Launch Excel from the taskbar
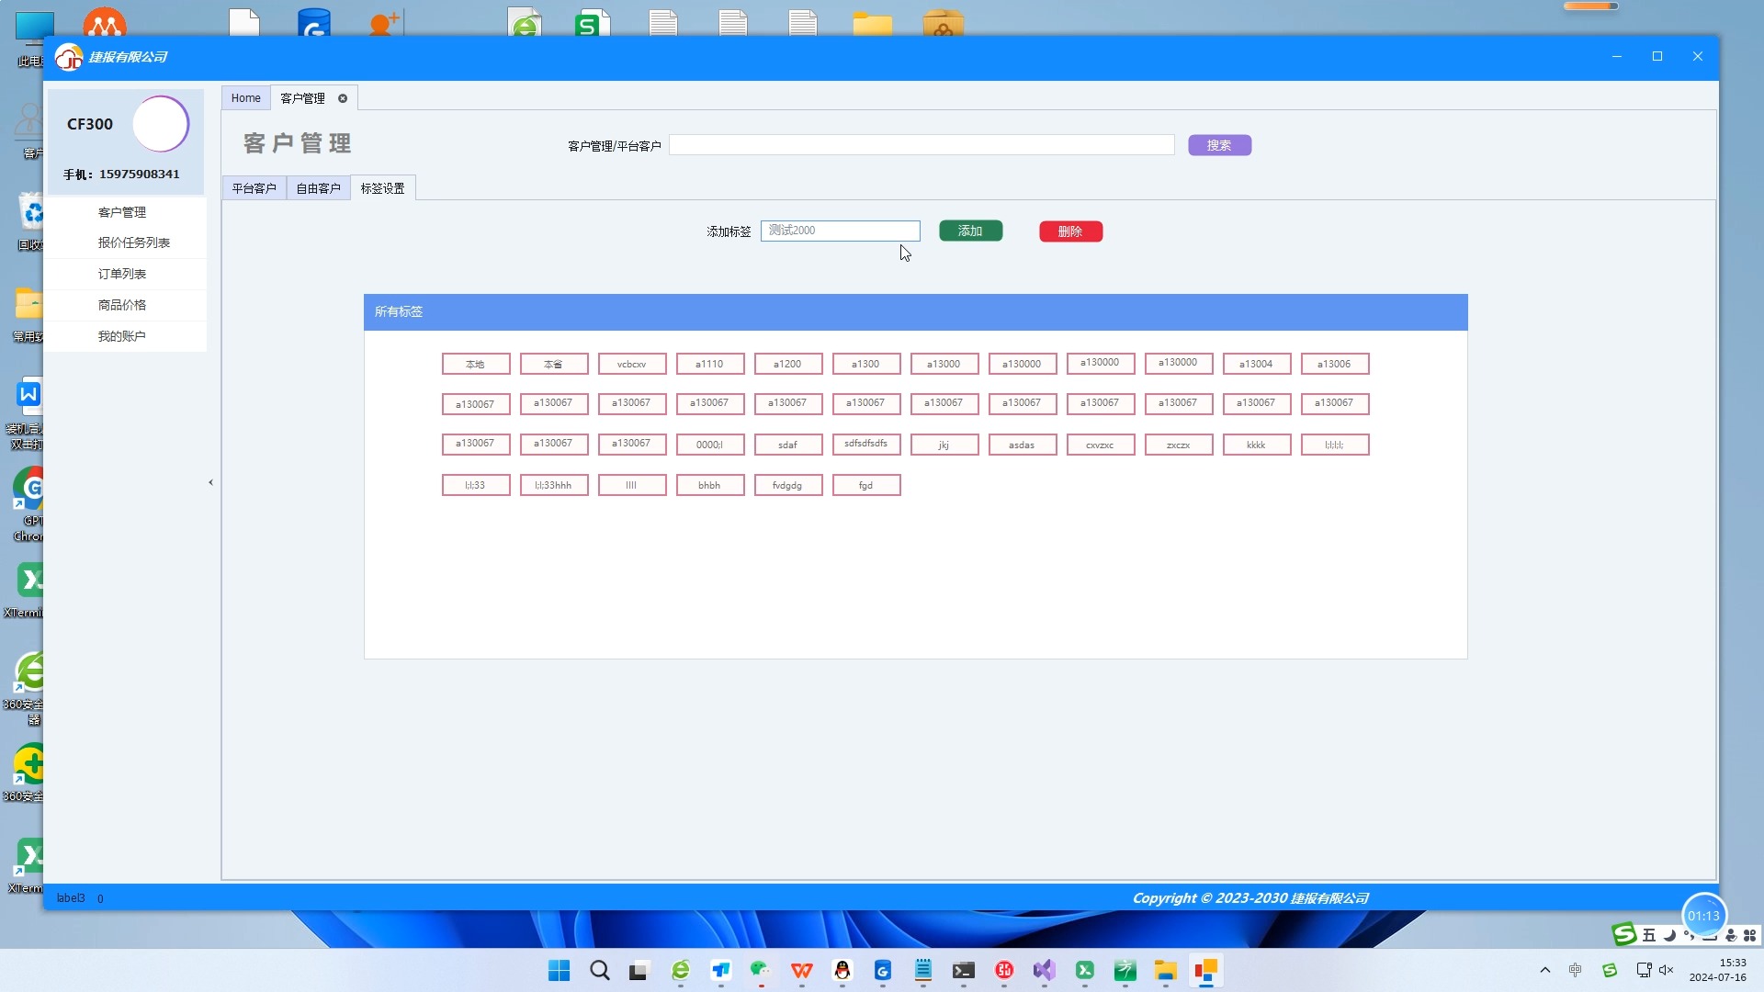Viewport: 1764px width, 992px height. tap(1085, 970)
